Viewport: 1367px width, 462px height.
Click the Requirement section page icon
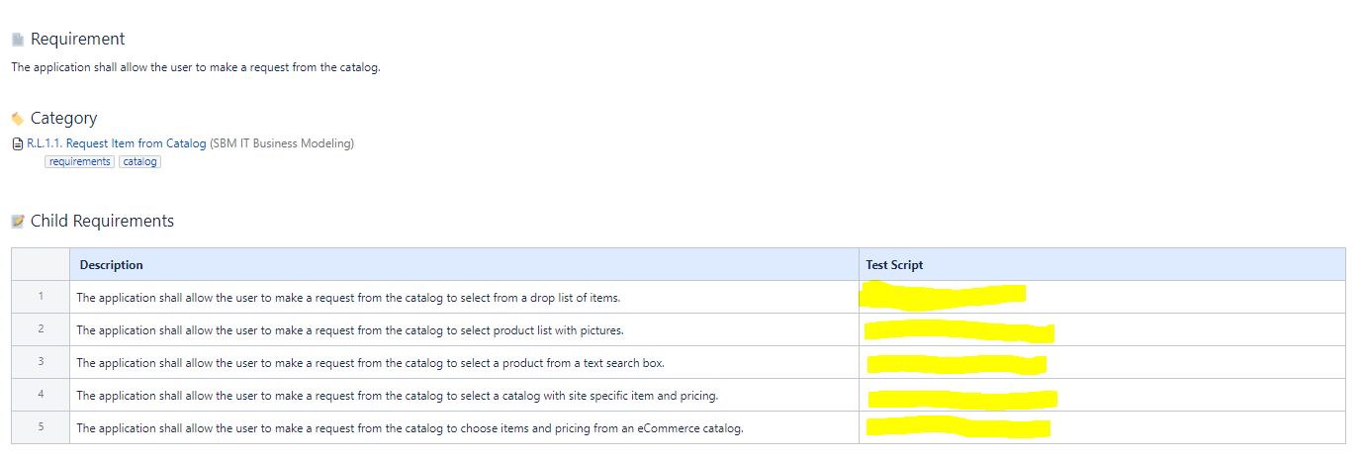click(x=17, y=40)
